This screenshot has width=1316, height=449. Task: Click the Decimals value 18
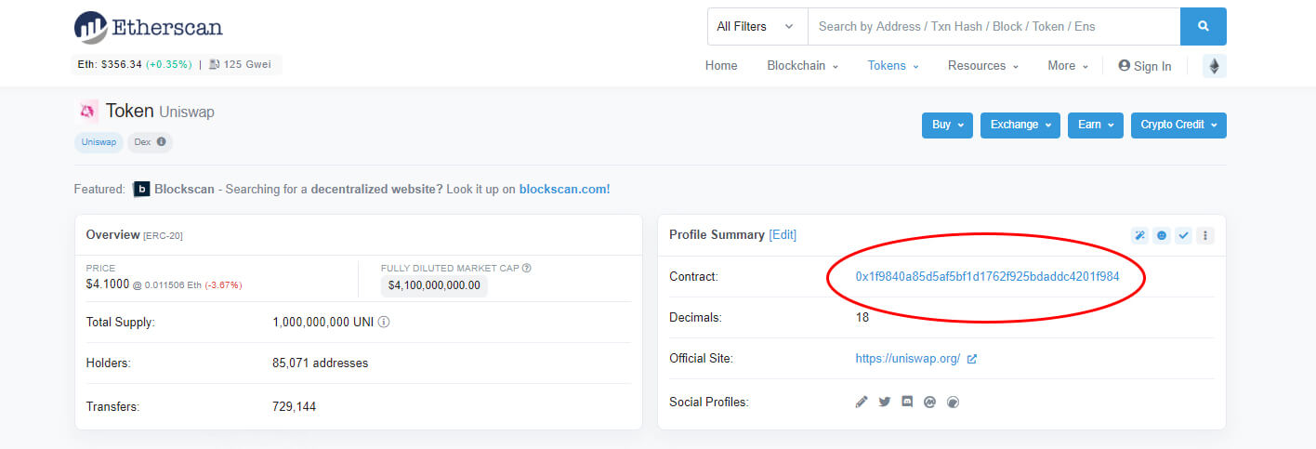[862, 318]
